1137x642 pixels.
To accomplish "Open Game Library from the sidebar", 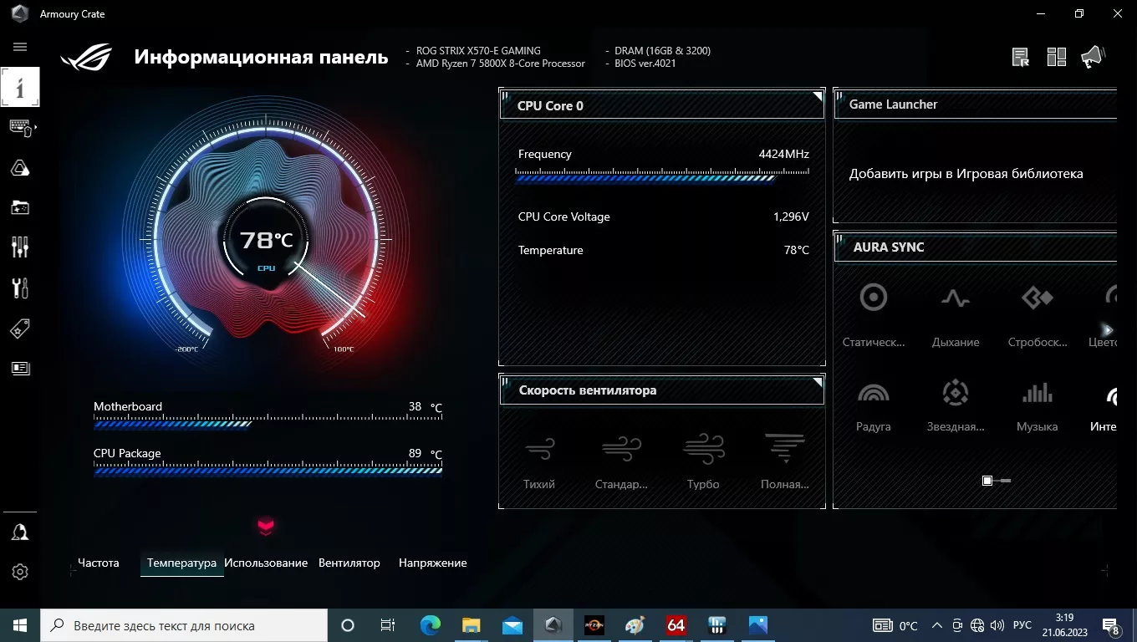I will pos(20,207).
